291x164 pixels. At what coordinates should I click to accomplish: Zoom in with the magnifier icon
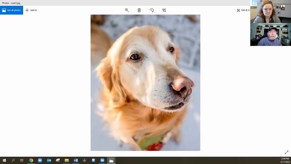127,10
